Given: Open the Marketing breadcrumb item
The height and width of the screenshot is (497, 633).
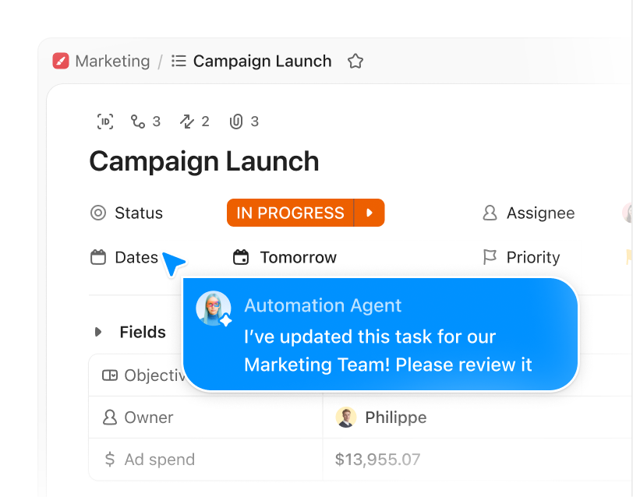Looking at the screenshot, I should tap(111, 61).
